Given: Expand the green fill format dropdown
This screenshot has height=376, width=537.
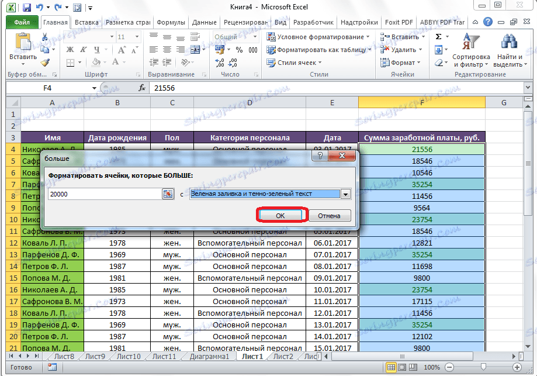Looking at the screenshot, I should pyautogui.click(x=345, y=194).
